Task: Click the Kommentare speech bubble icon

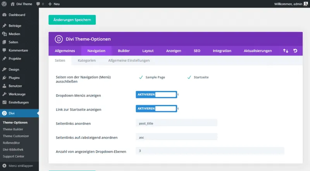Action: click(x=4, y=51)
